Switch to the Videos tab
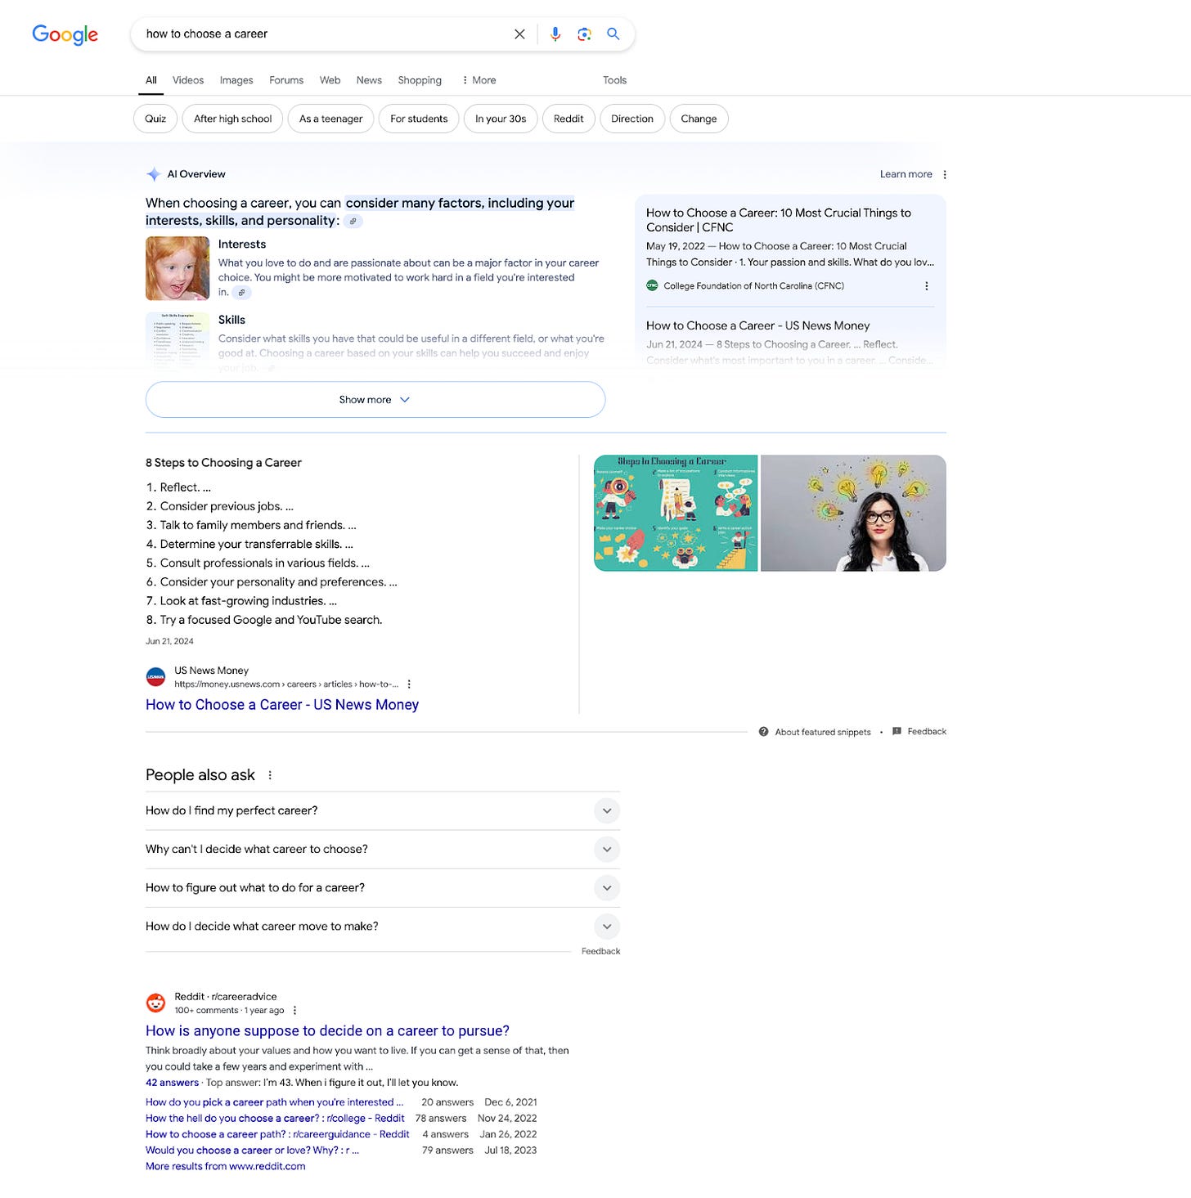The image size is (1191, 1198). coord(188,80)
